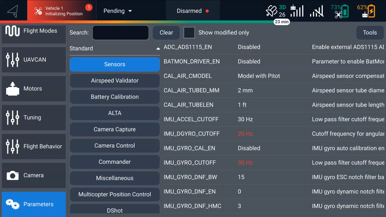Open the Flight Modes setup page
The width and height of the screenshot is (386, 217).
(x=34, y=31)
